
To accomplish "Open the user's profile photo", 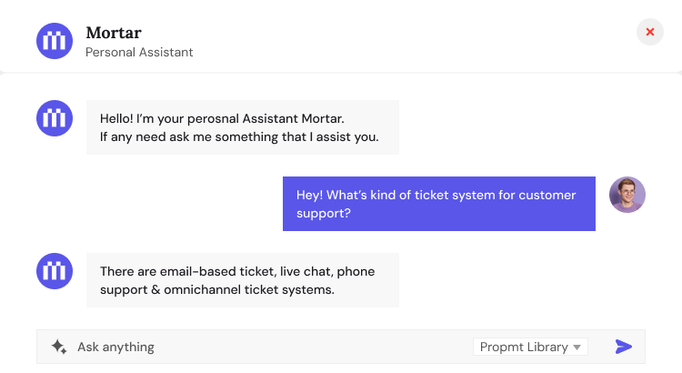I will pyautogui.click(x=627, y=195).
